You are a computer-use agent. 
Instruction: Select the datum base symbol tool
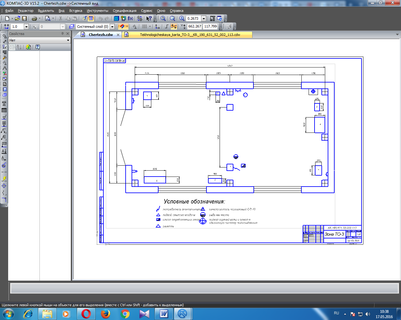pos(4,124)
